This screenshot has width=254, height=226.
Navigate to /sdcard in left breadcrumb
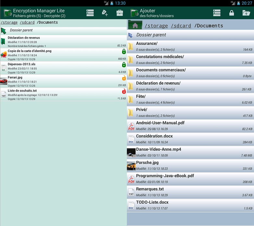click(27, 22)
